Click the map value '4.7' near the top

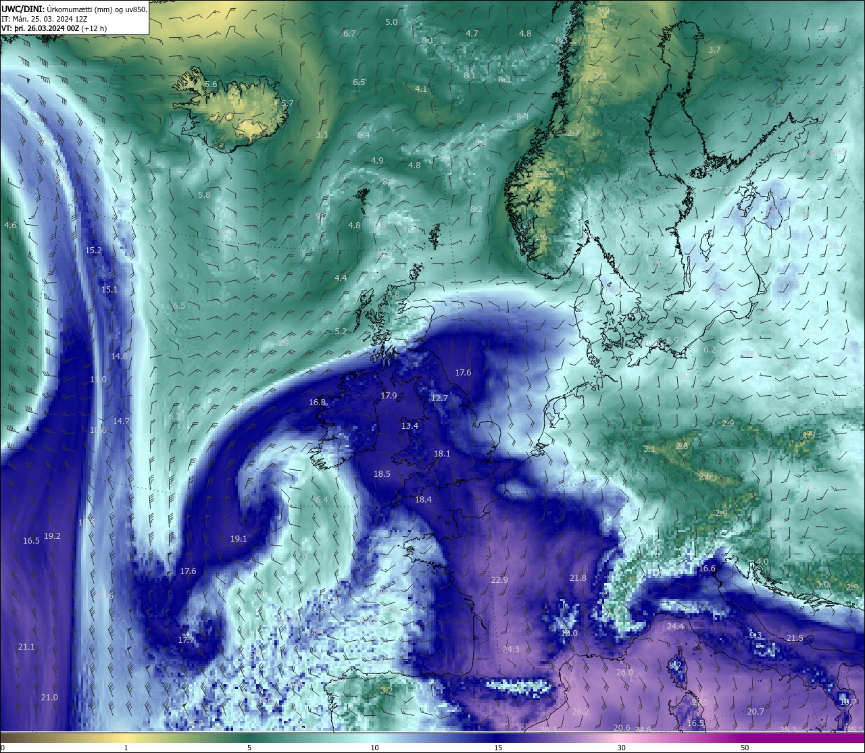tap(472, 33)
